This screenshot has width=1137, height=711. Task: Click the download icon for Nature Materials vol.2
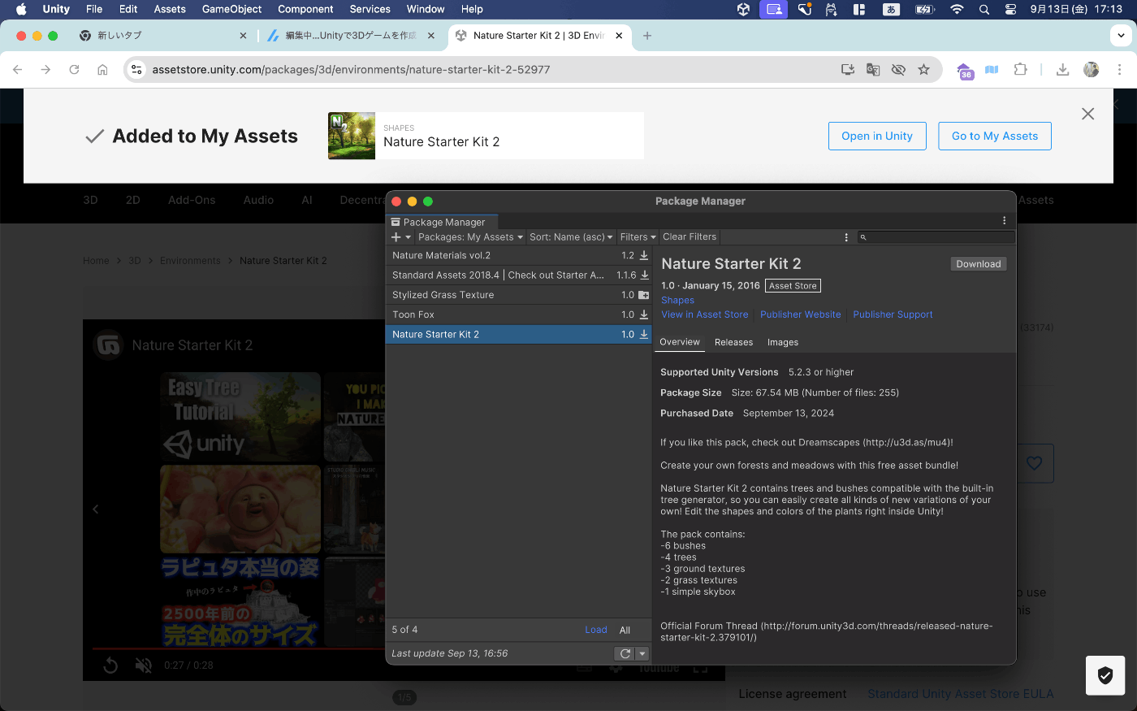tap(644, 255)
